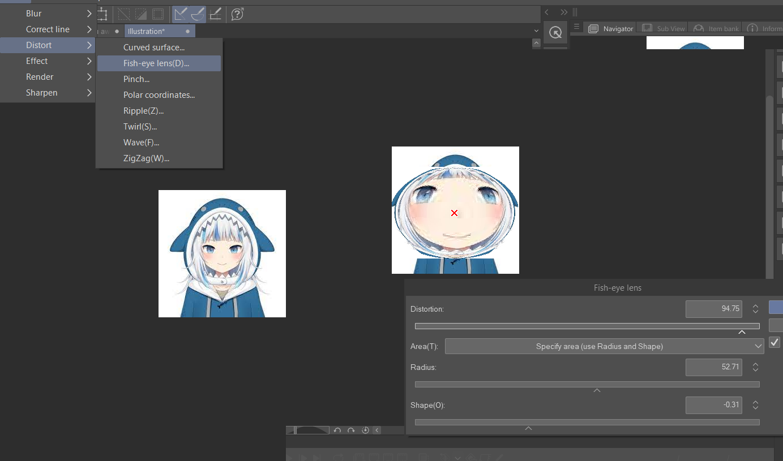
Task: Click the Quick Access palette icon
Action: pos(555,33)
